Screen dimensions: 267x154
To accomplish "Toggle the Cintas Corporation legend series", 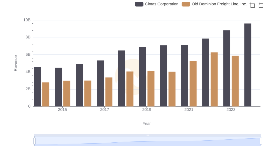I will (x=157, y=4).
